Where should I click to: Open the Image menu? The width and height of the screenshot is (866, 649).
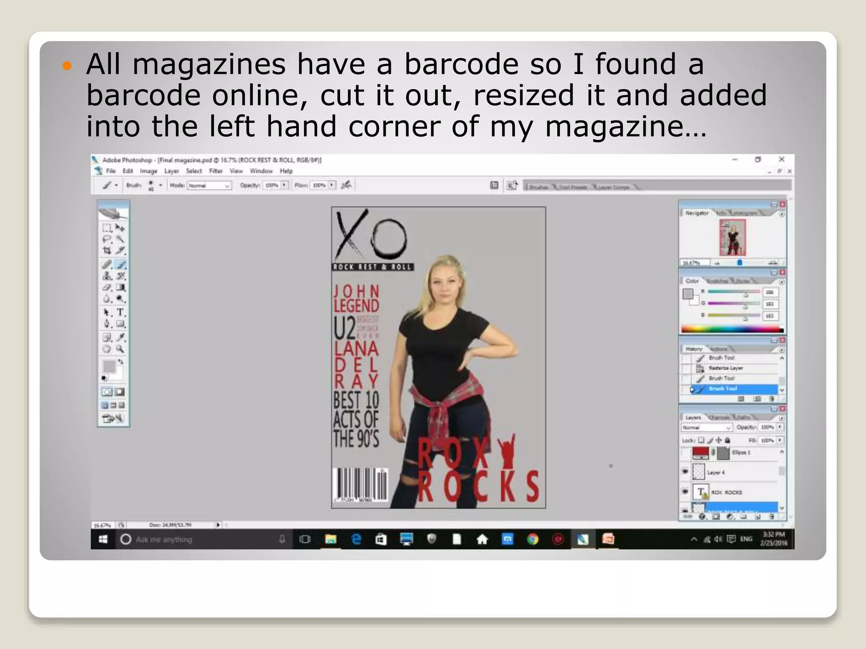(148, 171)
